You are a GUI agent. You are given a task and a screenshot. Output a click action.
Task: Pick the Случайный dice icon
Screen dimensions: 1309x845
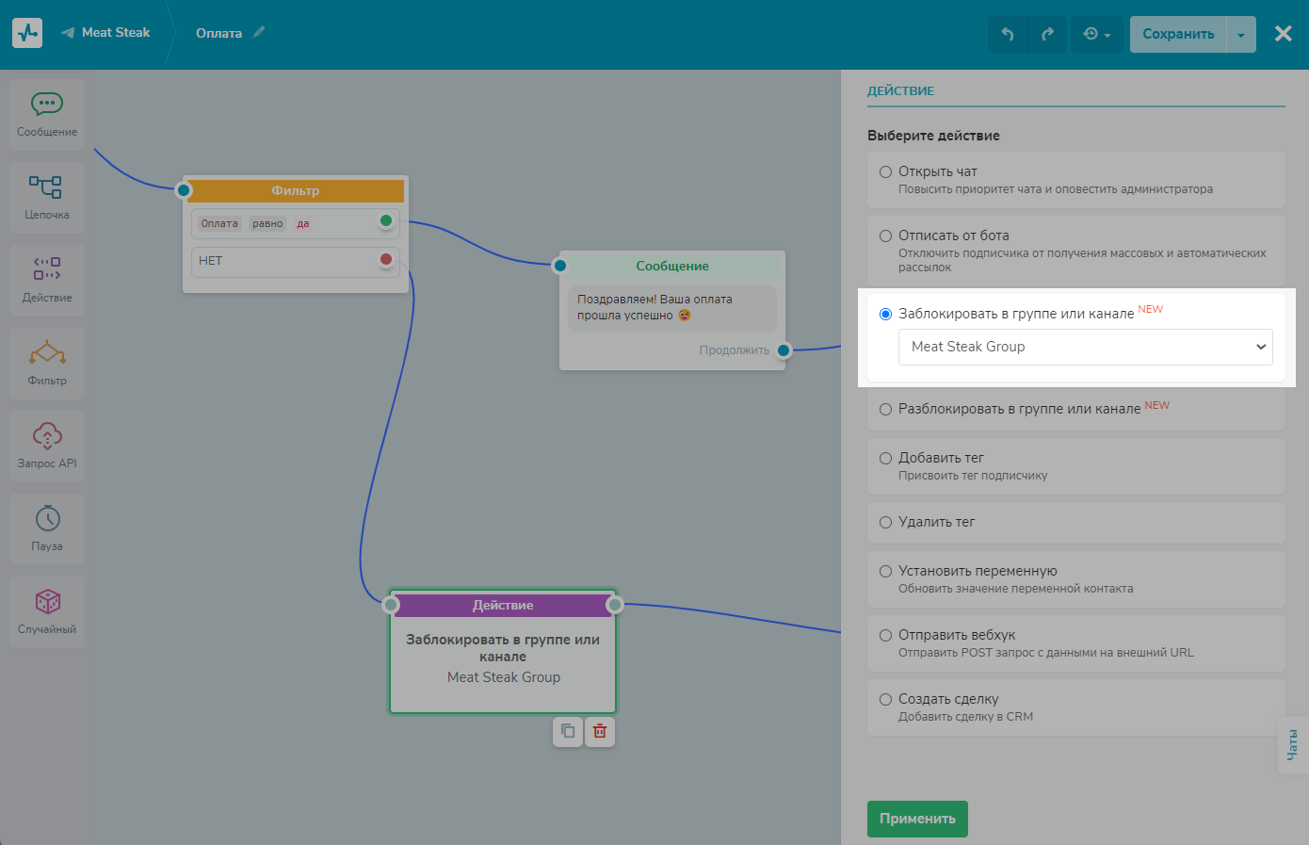[47, 602]
